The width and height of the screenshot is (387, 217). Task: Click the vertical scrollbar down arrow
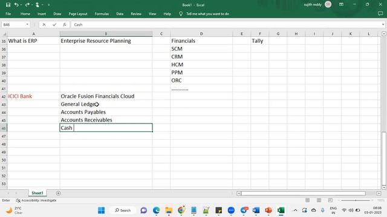tap(384, 187)
